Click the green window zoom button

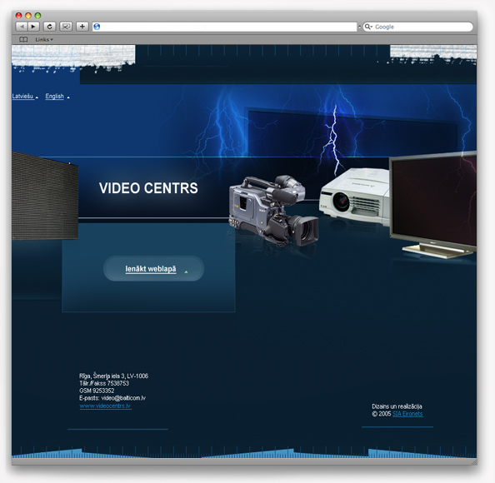pos(37,15)
